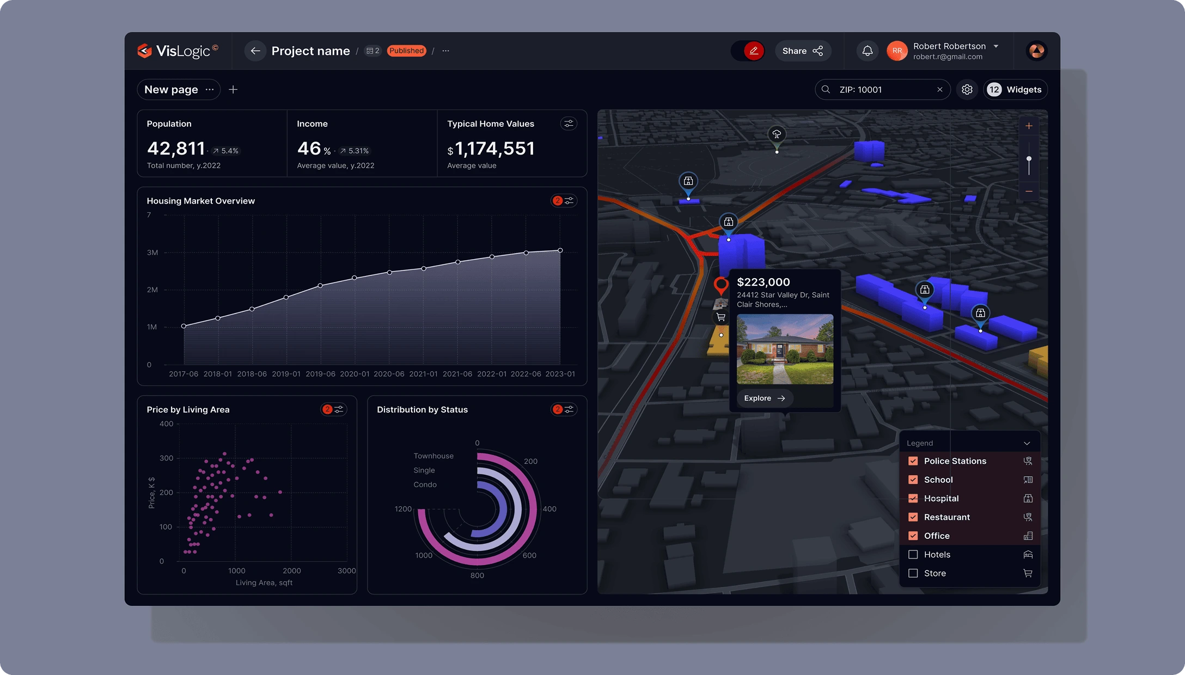The image size is (1185, 675).
Task: Click the house photo thumbnail
Action: [x=785, y=349]
